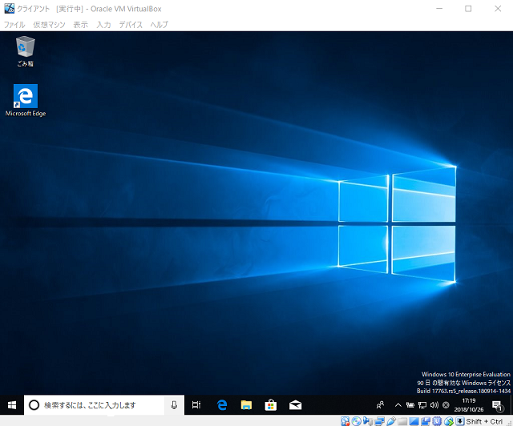
Task: Open the Windows Start menu
Action: point(12,405)
